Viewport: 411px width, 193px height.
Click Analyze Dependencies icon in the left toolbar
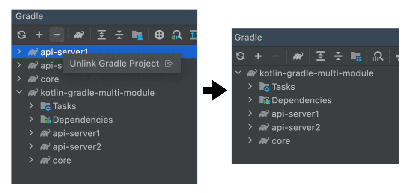(x=177, y=35)
